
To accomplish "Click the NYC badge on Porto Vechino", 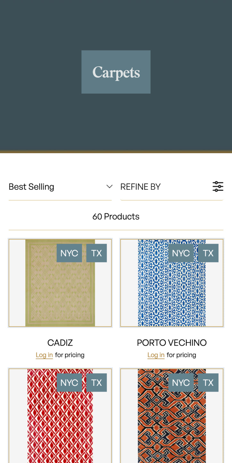I will tap(181, 253).
